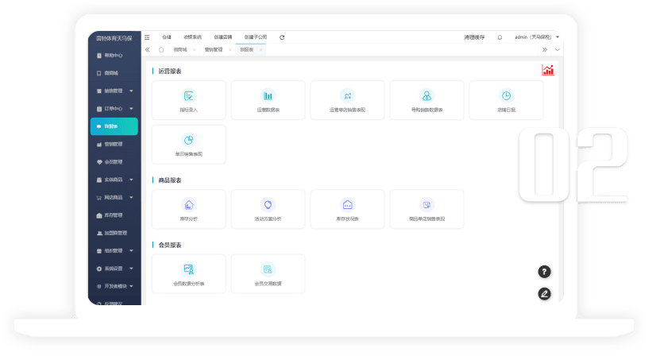
Task: Open the 会员数据分析表 icon
Action: 188,269
